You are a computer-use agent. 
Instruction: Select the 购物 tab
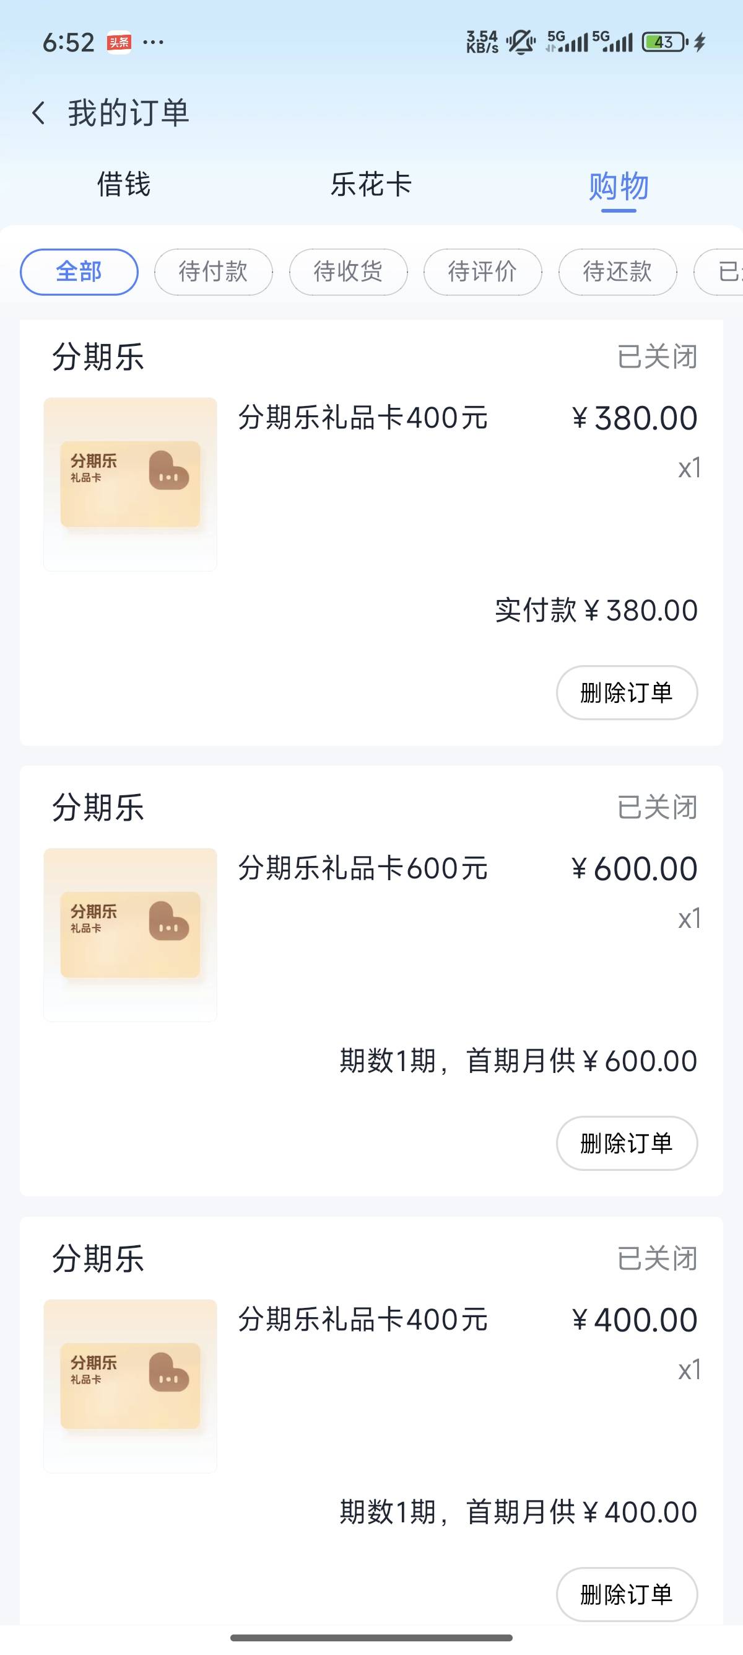tap(619, 187)
